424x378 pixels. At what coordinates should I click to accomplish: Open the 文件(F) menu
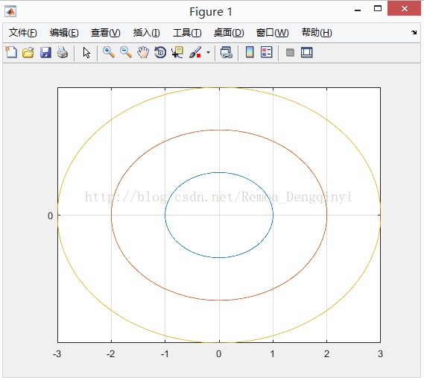pos(22,33)
